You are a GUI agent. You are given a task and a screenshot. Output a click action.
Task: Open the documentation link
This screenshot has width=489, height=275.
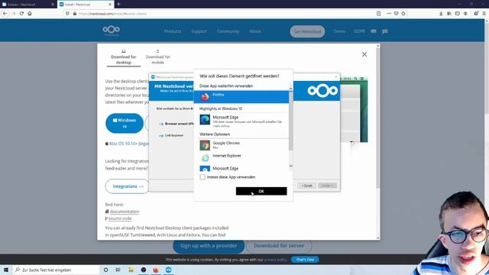[125, 212]
